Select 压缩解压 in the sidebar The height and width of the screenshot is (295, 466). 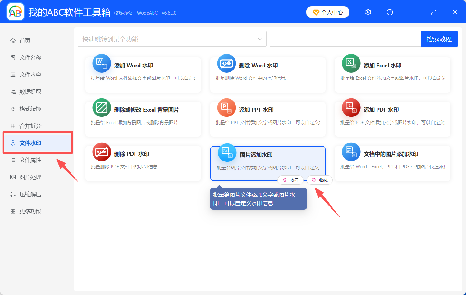pos(30,194)
